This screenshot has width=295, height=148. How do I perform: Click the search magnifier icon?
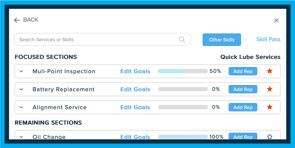coord(182,40)
